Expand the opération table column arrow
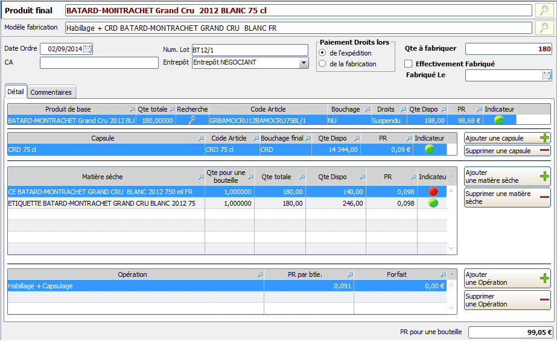 pyautogui.click(x=451, y=274)
